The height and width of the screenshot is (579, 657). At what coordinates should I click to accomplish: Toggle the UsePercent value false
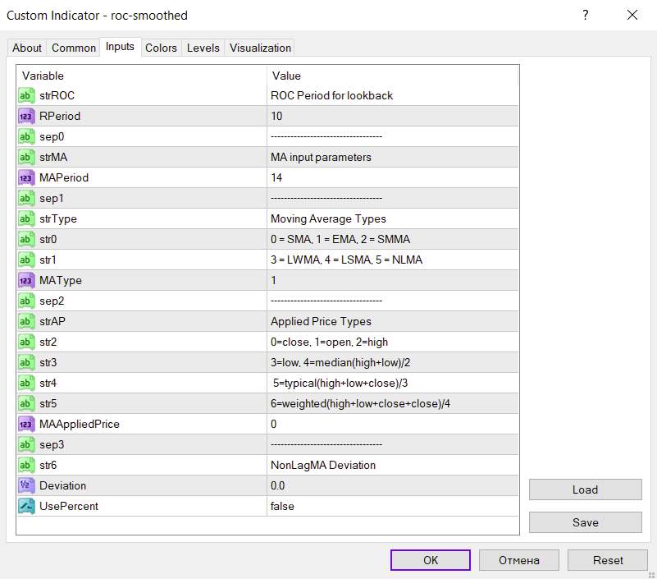click(282, 507)
